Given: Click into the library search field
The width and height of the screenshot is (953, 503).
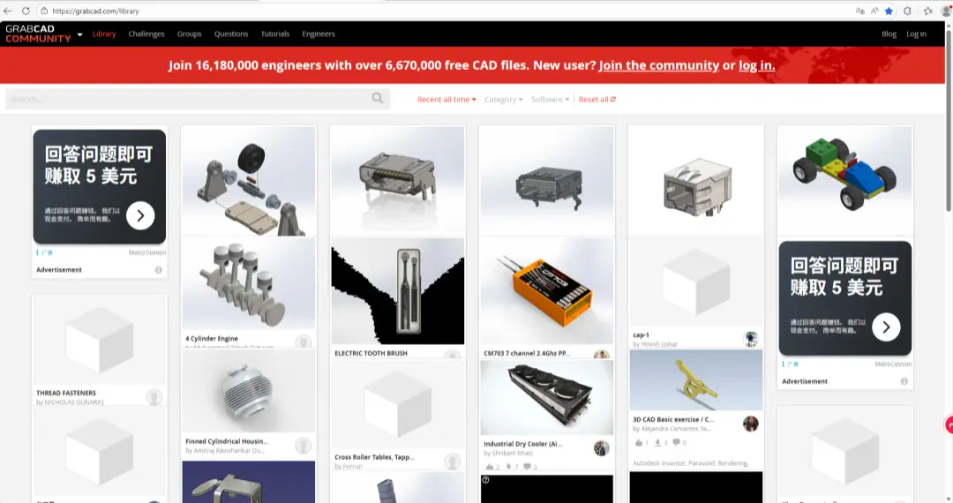Looking at the screenshot, I should (x=185, y=99).
